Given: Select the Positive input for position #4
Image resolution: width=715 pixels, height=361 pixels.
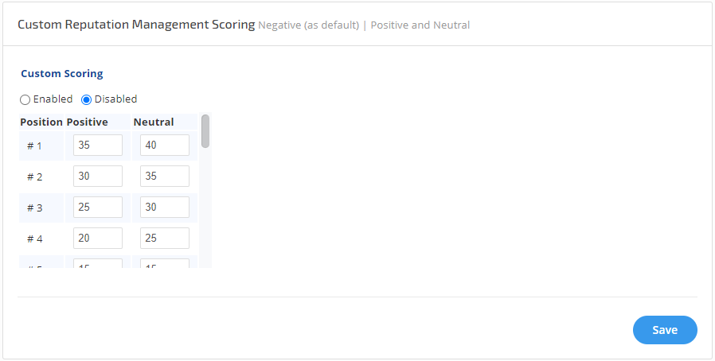Looking at the screenshot, I should (x=98, y=239).
